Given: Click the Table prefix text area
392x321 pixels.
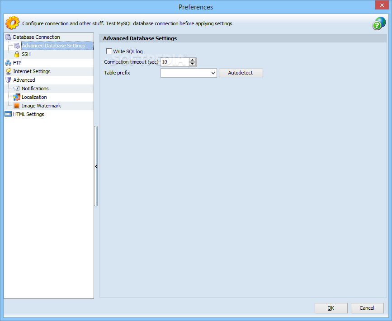Looking at the screenshot, I should 185,73.
